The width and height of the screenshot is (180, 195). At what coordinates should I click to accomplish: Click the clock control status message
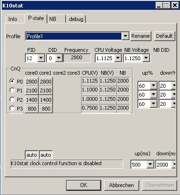click(67, 164)
